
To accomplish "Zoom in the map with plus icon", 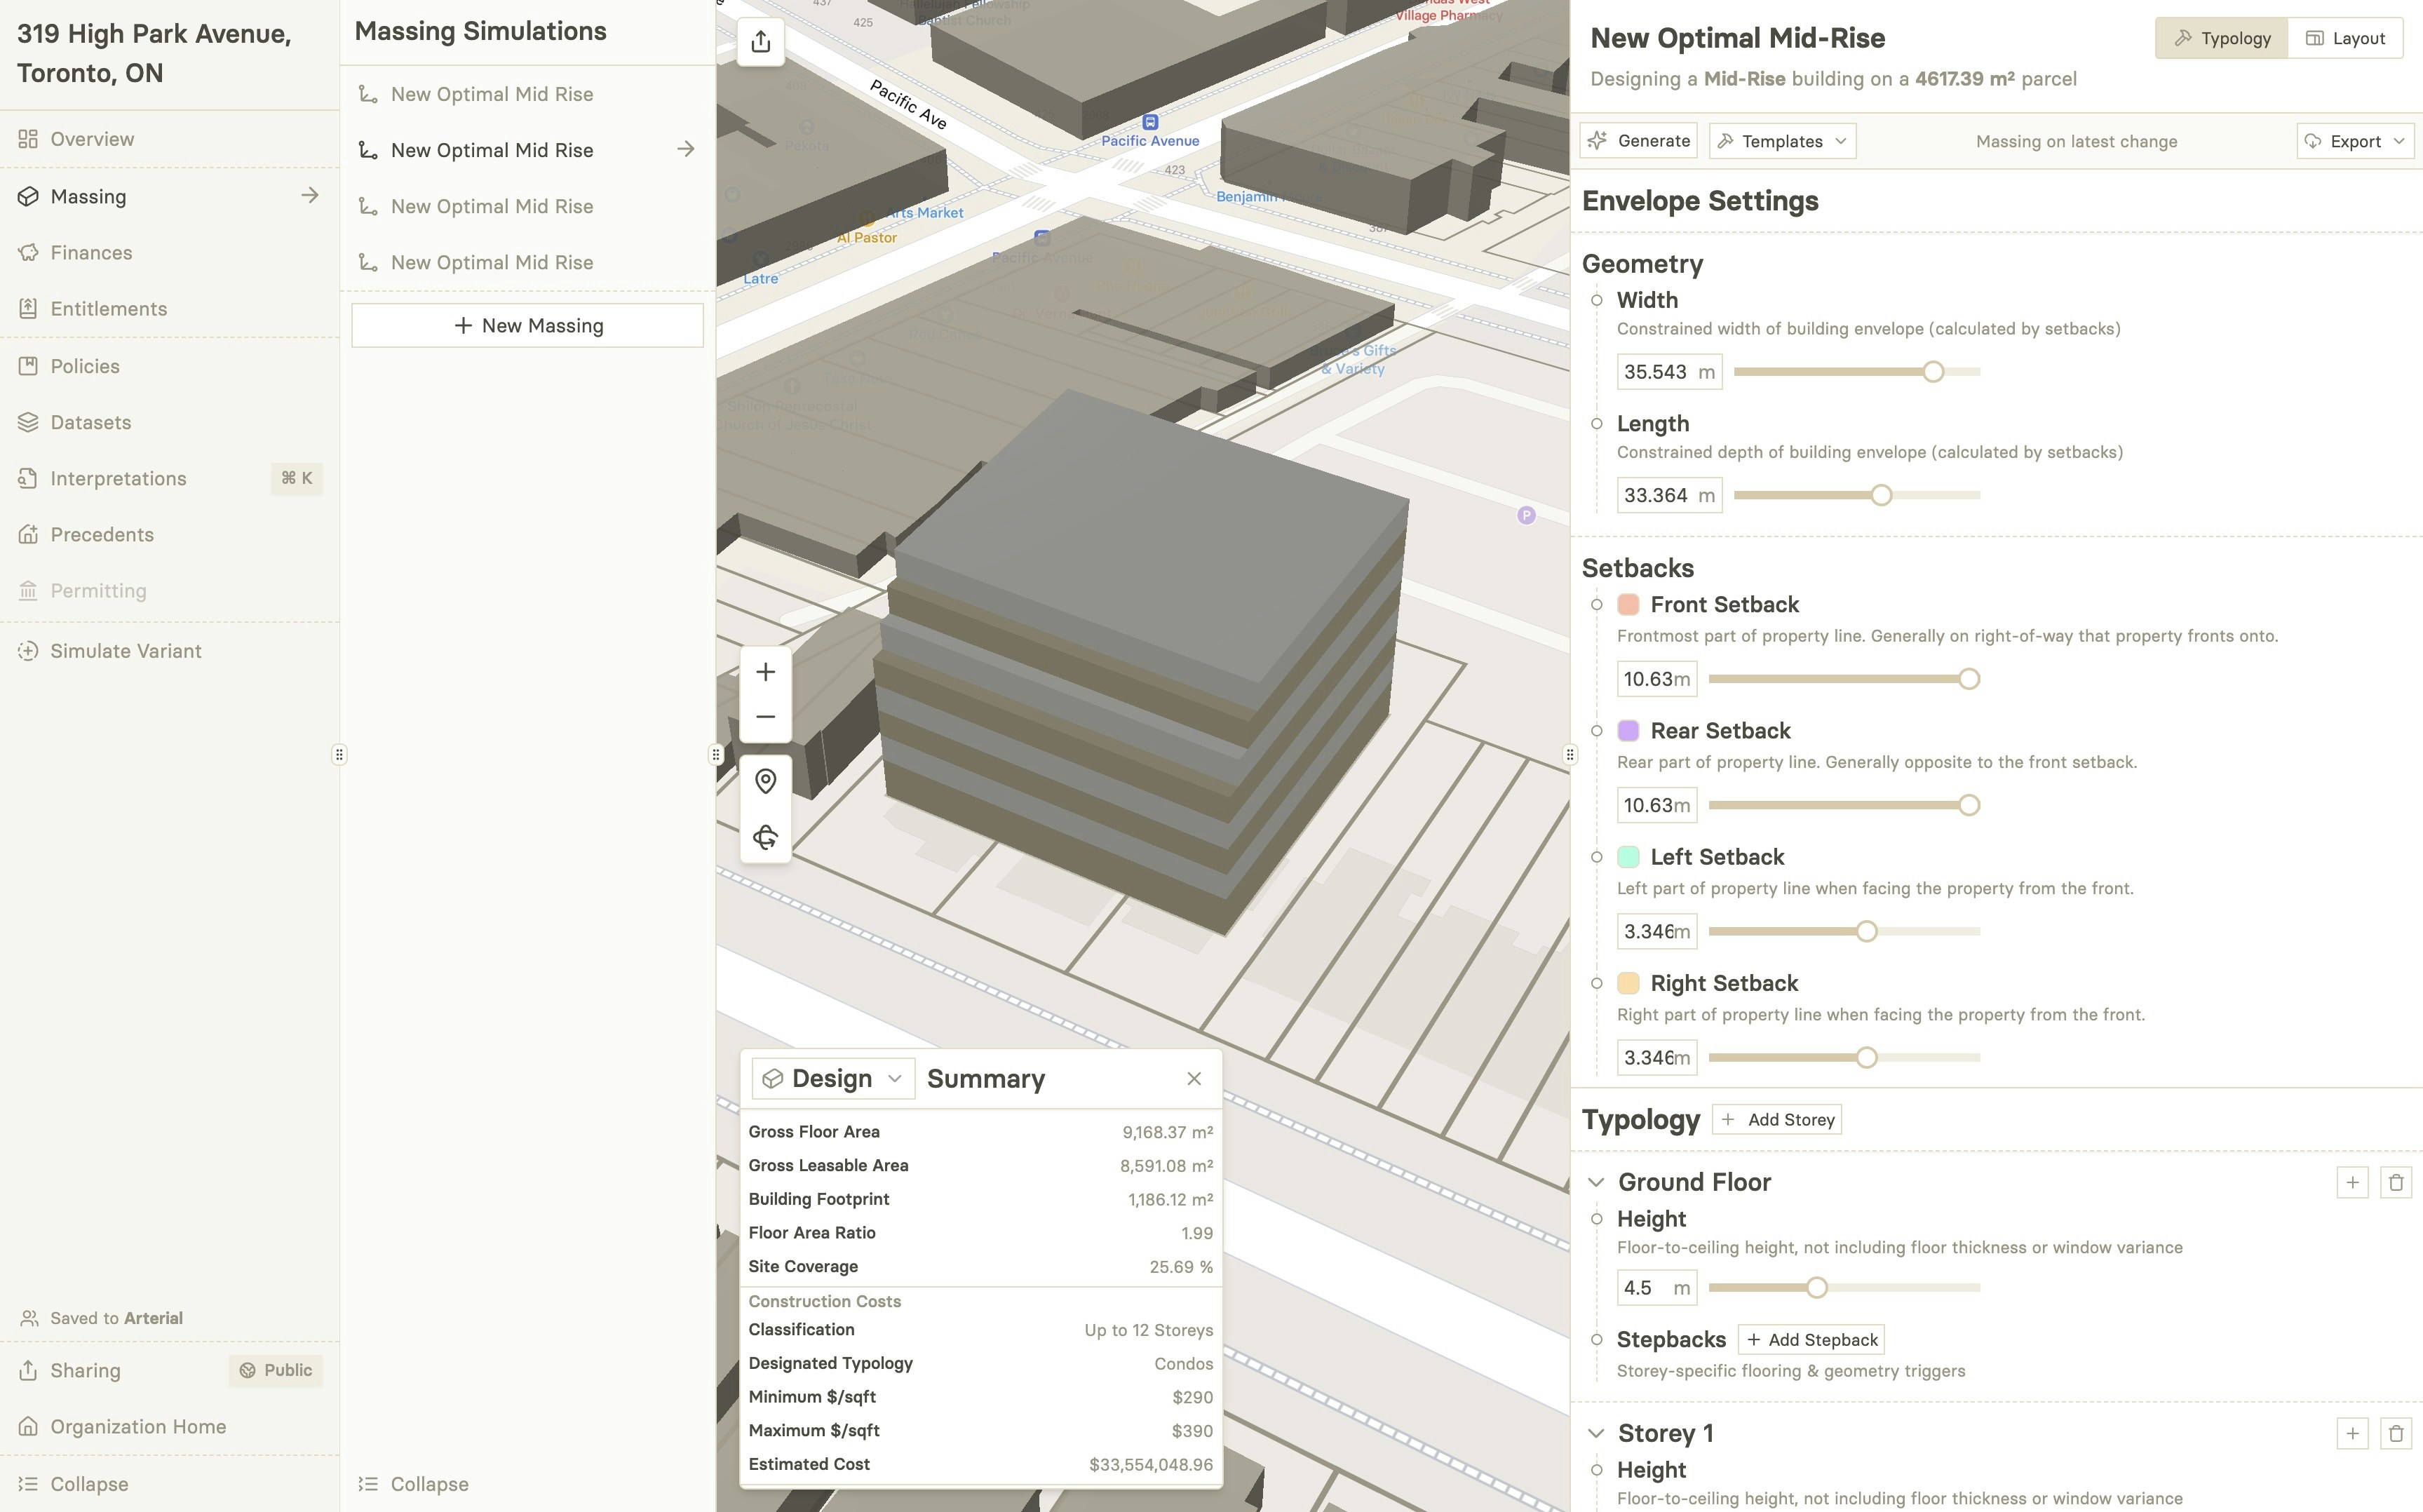I will click(765, 672).
